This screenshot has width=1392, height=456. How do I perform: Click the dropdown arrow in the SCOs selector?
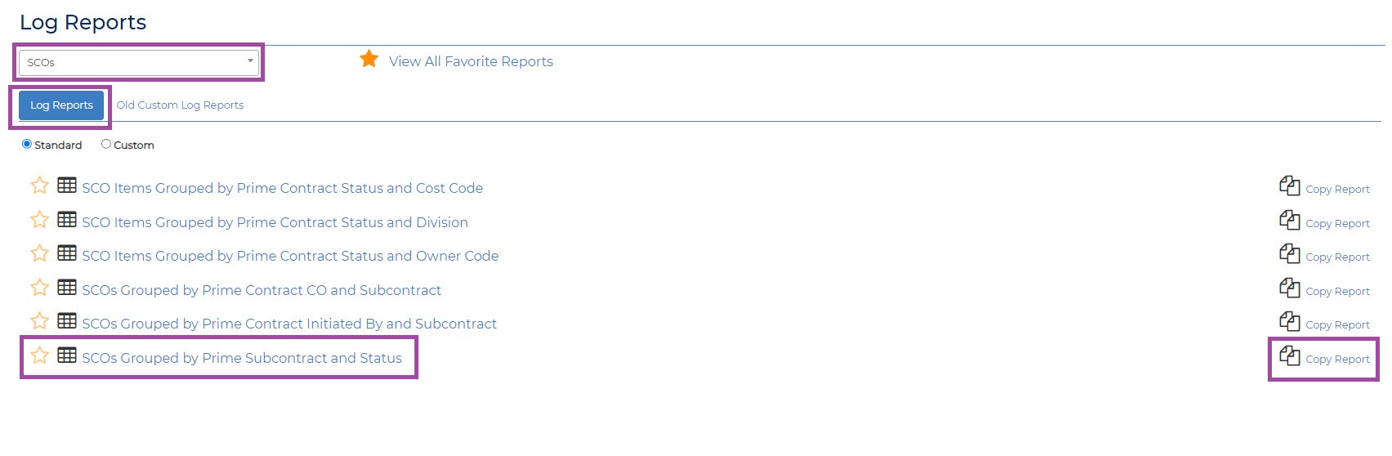[x=250, y=61]
